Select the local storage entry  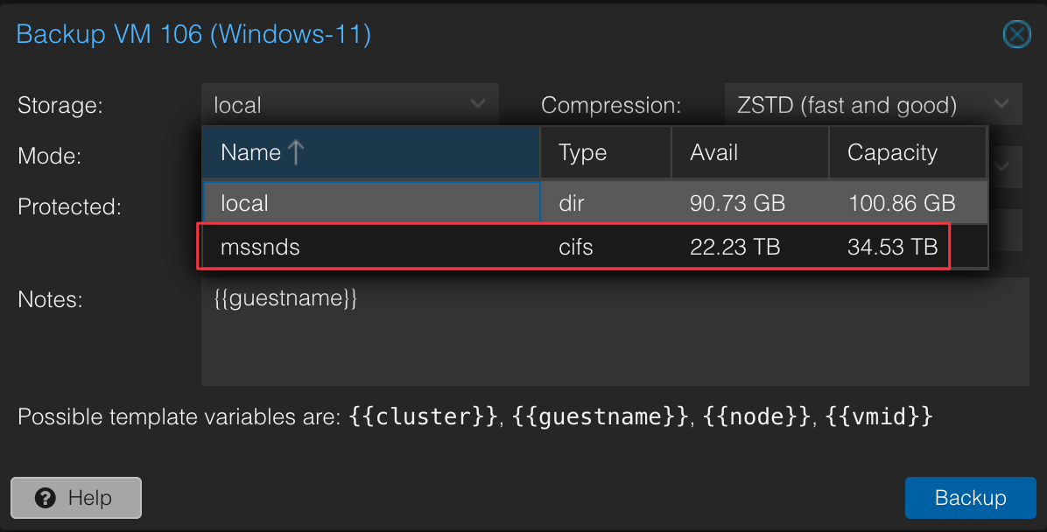pos(594,203)
